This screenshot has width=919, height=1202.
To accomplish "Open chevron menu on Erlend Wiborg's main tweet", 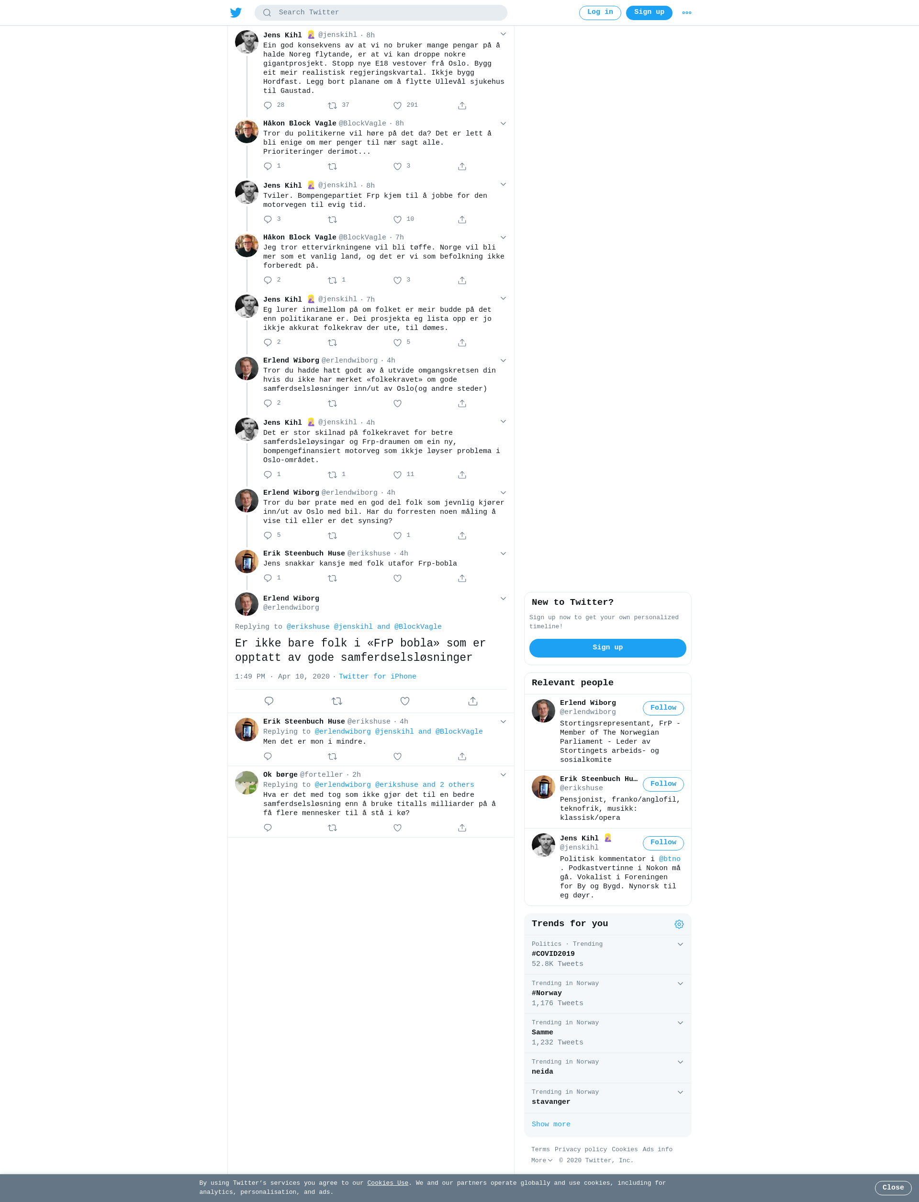I will (503, 598).
